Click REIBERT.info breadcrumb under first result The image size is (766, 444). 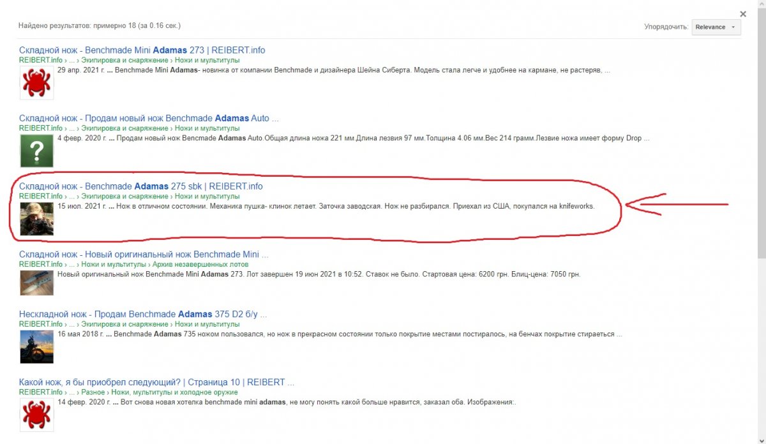coord(41,60)
